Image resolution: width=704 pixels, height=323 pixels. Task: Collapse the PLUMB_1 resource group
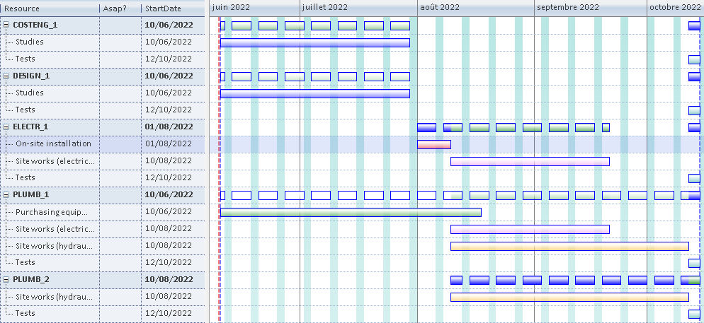coord(6,194)
